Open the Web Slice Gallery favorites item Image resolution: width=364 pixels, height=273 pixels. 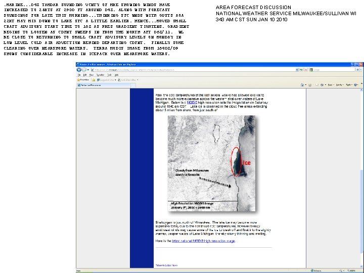pyautogui.click(x=128, y=80)
